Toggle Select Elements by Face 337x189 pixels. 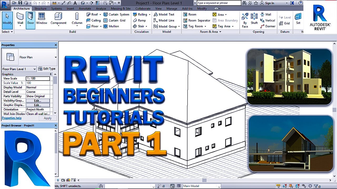click(x=298, y=186)
